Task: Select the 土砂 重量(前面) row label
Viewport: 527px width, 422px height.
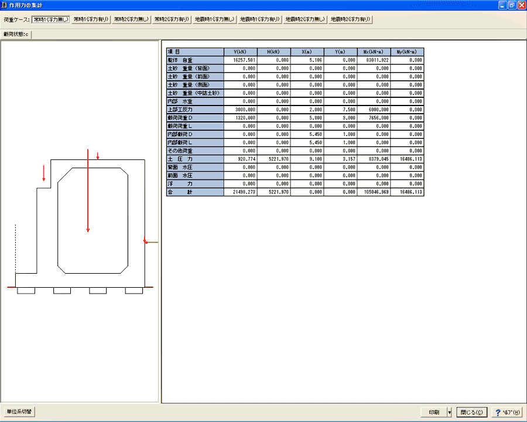Action: [x=195, y=77]
